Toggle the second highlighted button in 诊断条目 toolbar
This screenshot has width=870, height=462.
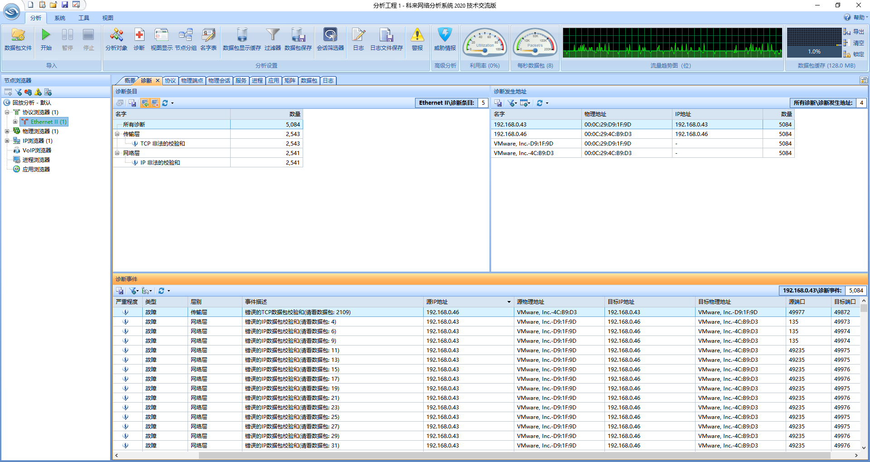click(155, 103)
